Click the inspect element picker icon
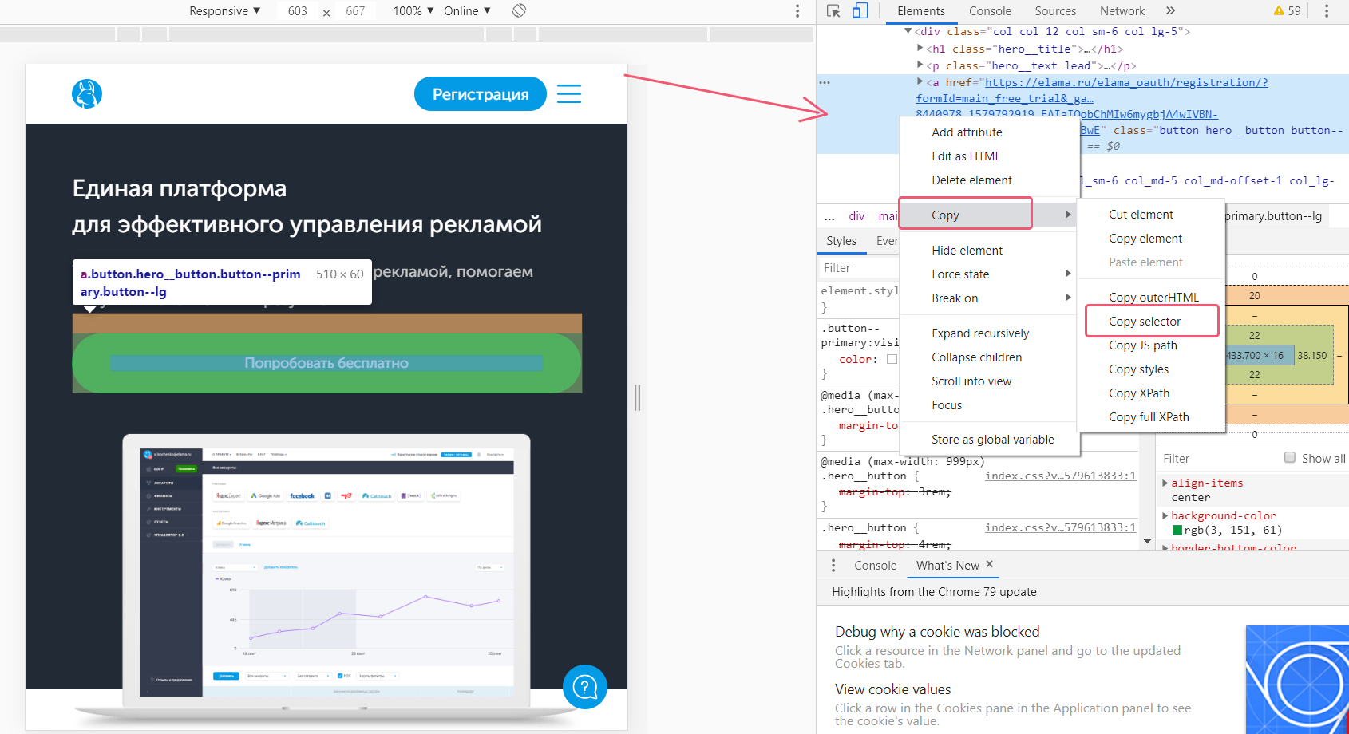The width and height of the screenshot is (1349, 734). coord(833,11)
